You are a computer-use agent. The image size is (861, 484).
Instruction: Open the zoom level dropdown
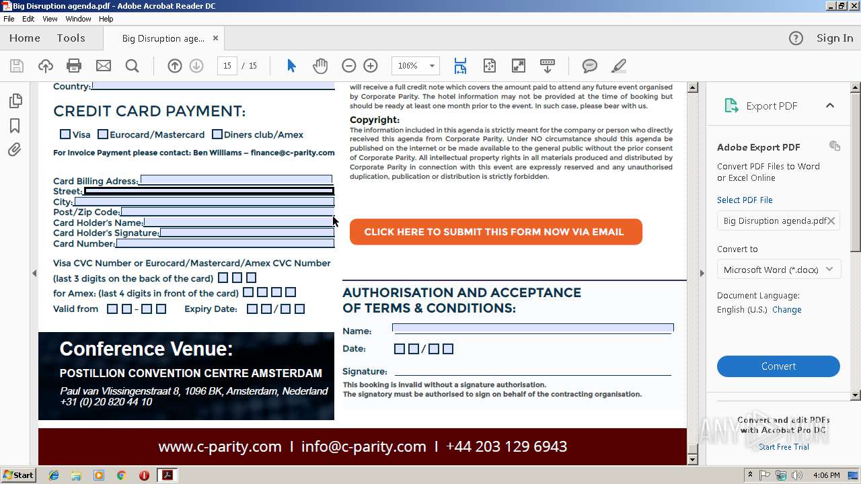click(x=432, y=66)
